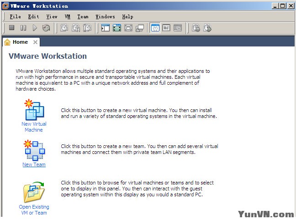This screenshot has height=220, width=296.
Task: Minimize the VMware Workstation window
Action: pyautogui.click(x=275, y=6)
